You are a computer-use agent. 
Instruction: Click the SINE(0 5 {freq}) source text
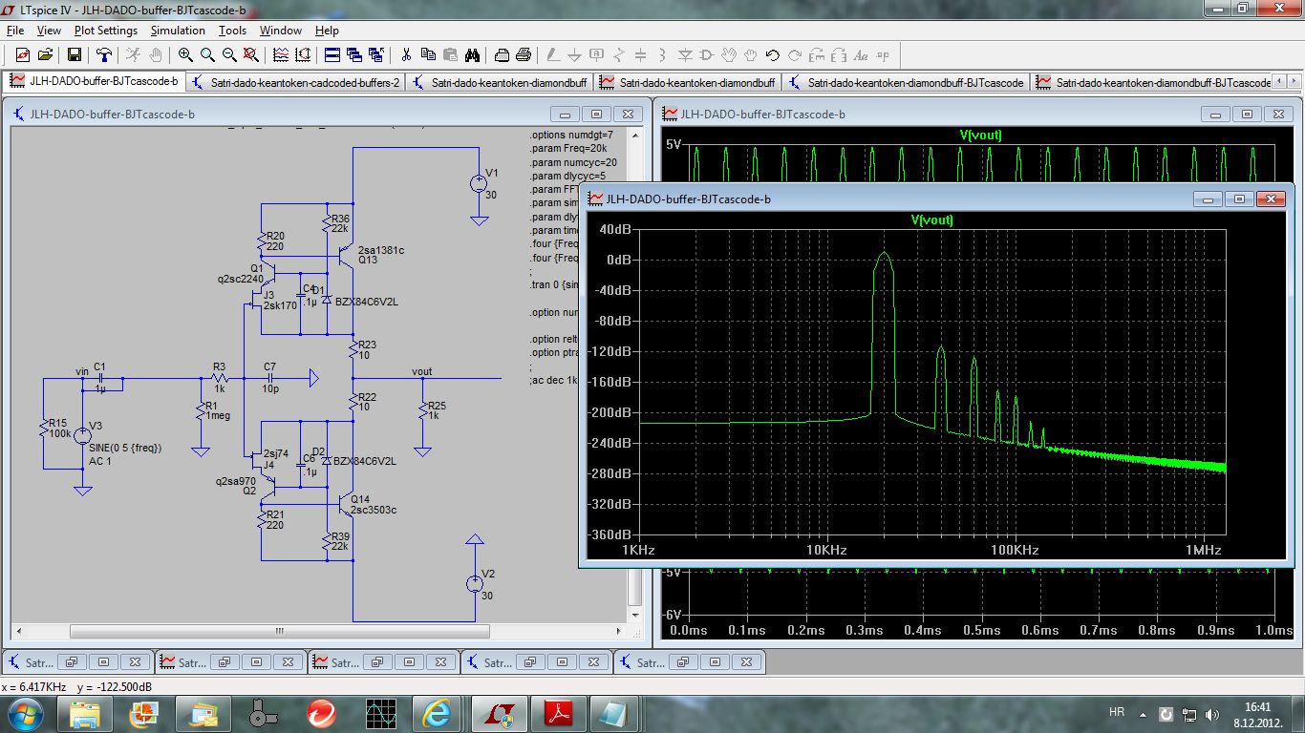click(125, 448)
